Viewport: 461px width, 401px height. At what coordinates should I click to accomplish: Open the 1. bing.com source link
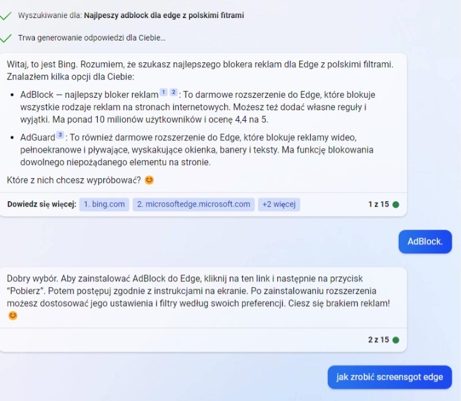(x=104, y=204)
